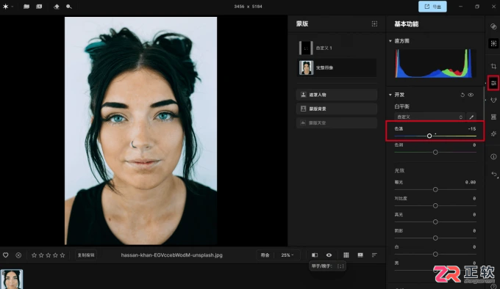This screenshot has width=500, height=289.
Task: Toggle the before/after compare icon
Action: (315, 255)
